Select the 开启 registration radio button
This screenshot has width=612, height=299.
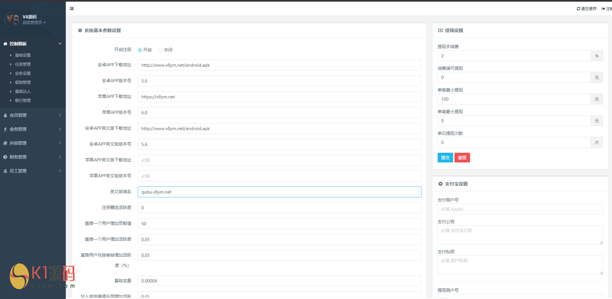(140, 50)
